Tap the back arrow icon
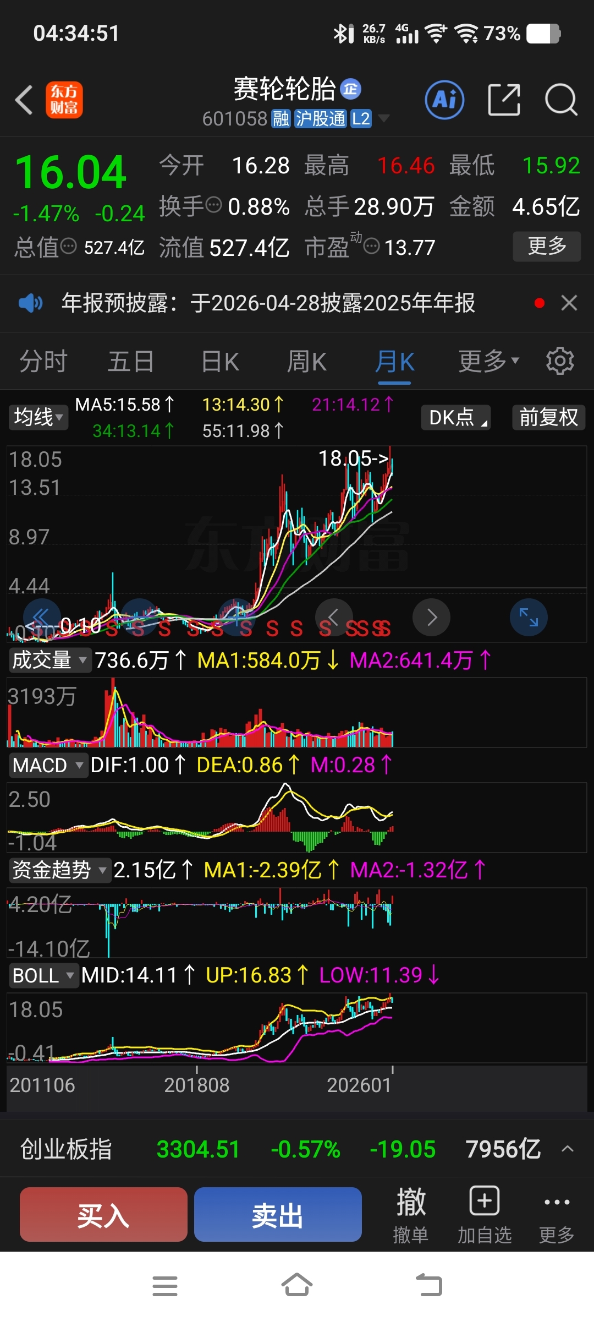The width and height of the screenshot is (594, 1321). (x=24, y=100)
